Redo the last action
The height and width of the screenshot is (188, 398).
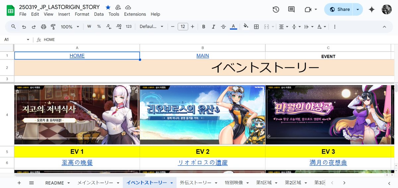[33, 27]
